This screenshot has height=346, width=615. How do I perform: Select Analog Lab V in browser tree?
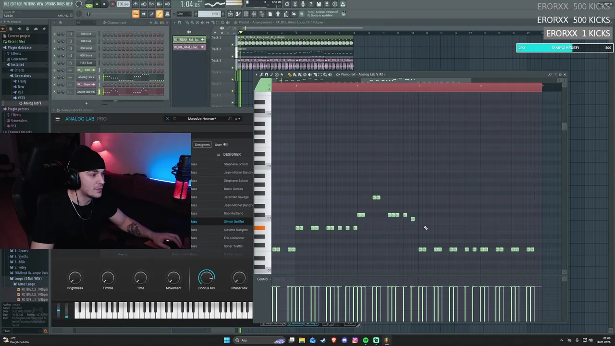tap(32, 103)
